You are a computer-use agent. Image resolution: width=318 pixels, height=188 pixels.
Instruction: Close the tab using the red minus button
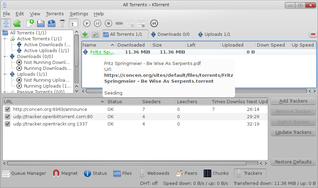[x=313, y=34]
